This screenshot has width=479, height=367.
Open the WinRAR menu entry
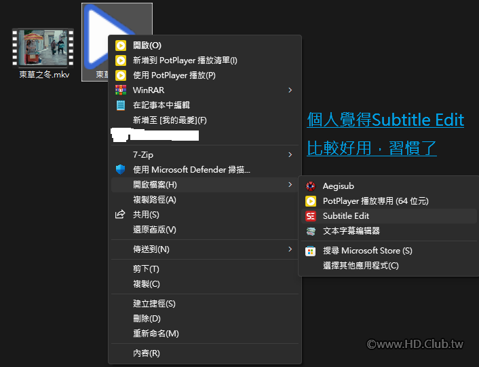(205, 90)
